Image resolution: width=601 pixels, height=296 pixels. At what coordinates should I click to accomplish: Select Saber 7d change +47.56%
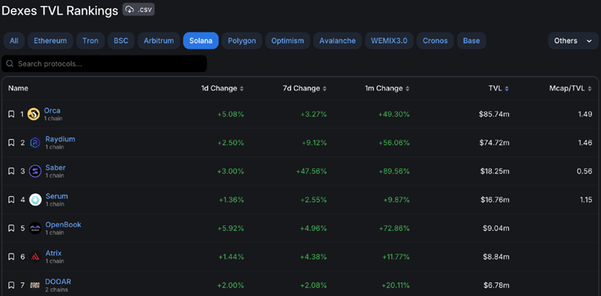tap(312, 171)
